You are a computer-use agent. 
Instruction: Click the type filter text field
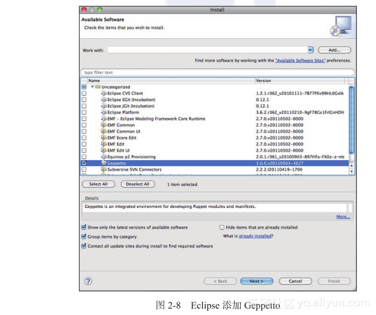pos(218,72)
